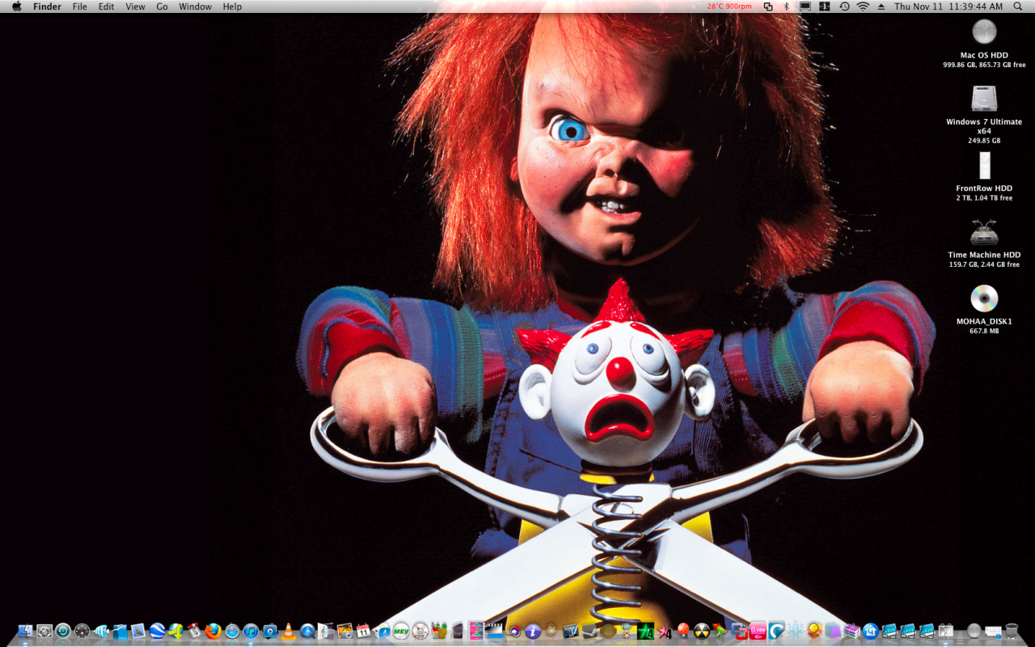Launch the MKV tool icon in Dock

coord(401,631)
